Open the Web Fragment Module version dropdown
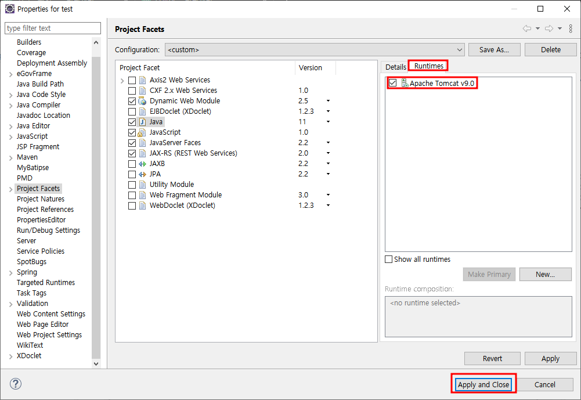The height and width of the screenshot is (400, 581). [328, 195]
